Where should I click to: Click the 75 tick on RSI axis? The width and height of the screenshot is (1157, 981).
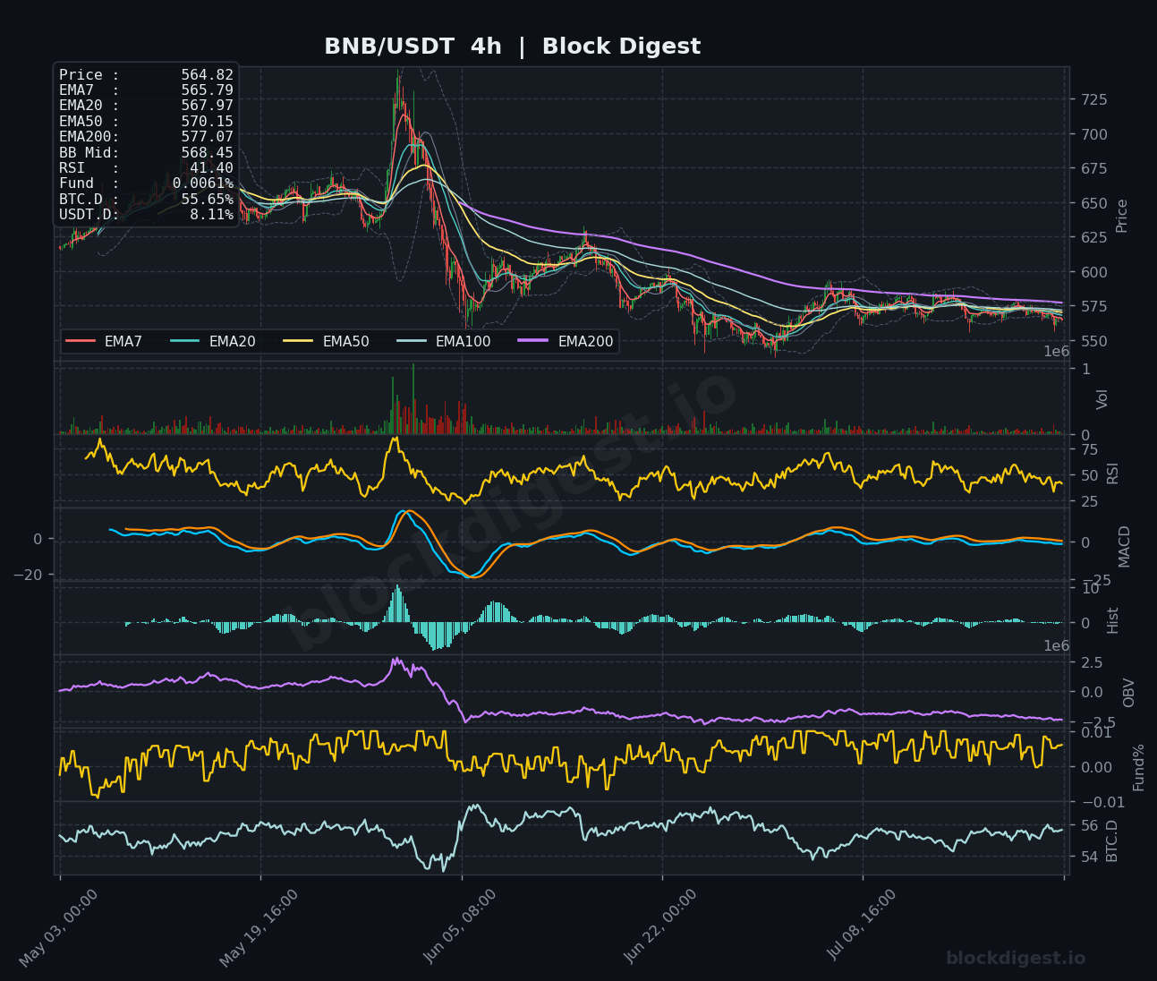(1090, 449)
